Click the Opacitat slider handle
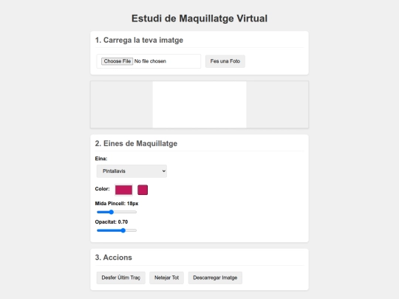 pos(123,230)
